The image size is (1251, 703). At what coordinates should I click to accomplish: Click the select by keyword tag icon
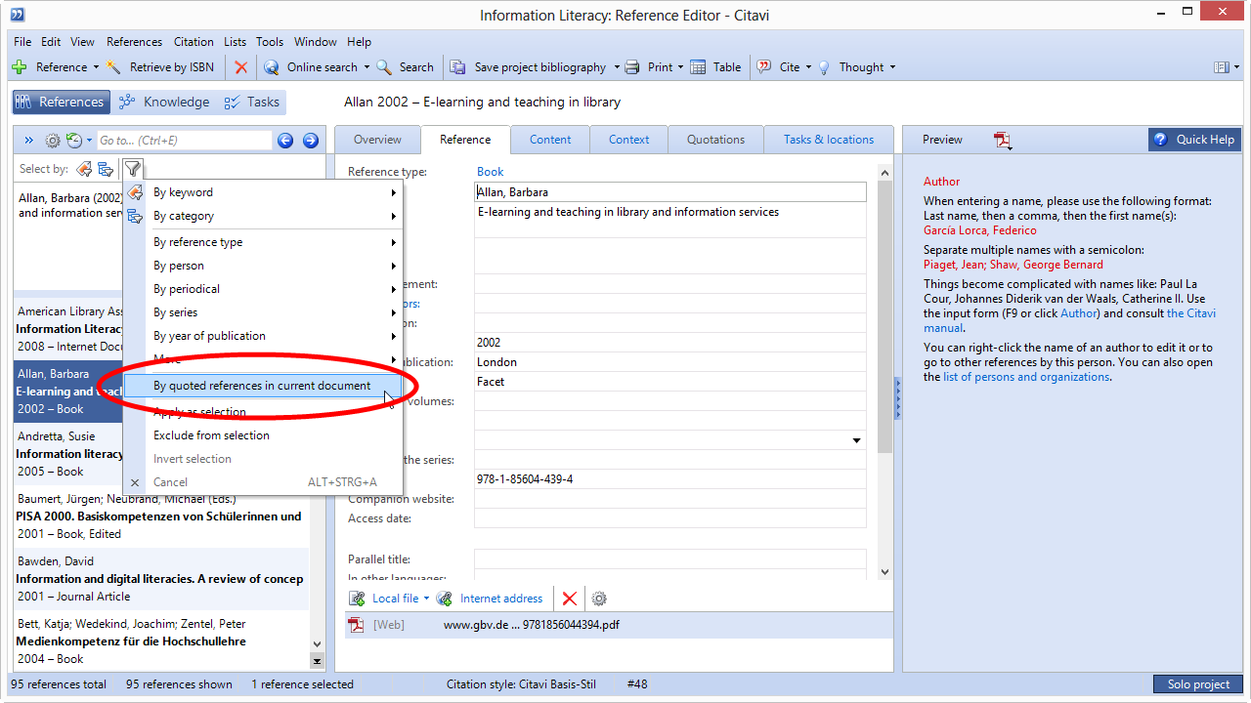click(84, 169)
